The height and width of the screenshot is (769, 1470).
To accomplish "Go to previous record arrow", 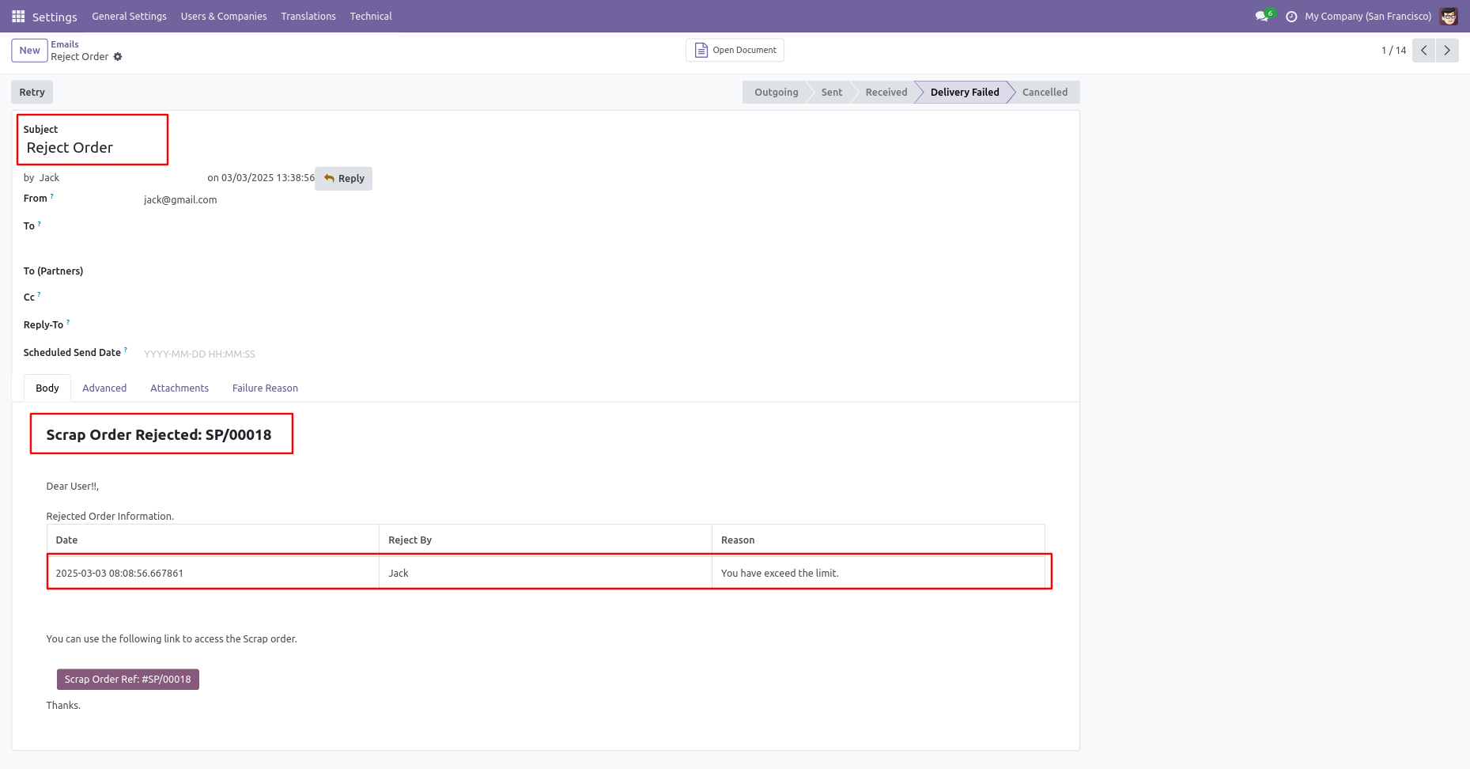I will pyautogui.click(x=1423, y=51).
